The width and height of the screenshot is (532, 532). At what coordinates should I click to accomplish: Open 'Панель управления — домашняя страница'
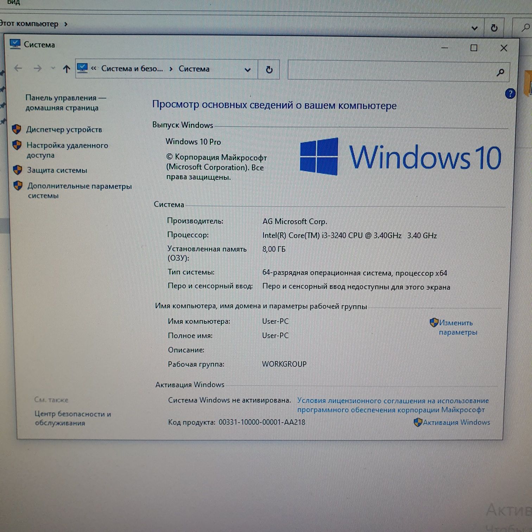[66, 103]
